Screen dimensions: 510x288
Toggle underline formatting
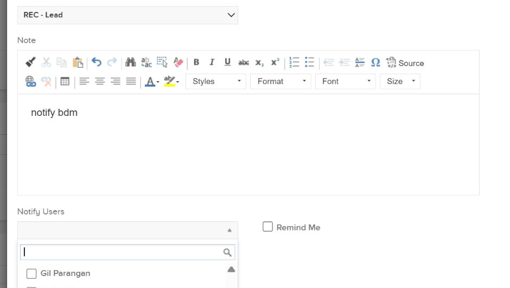[227, 62]
